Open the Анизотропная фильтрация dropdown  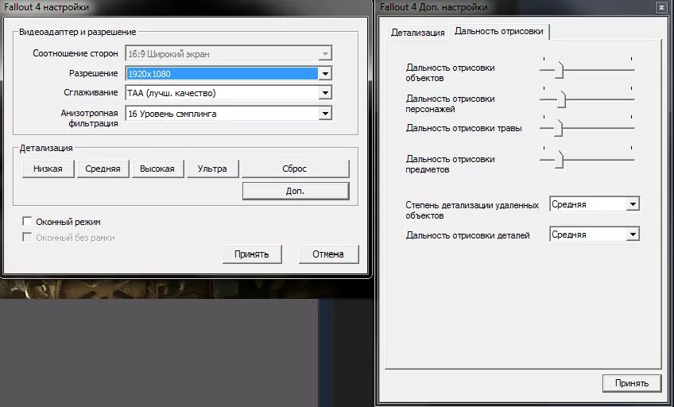pos(229,114)
